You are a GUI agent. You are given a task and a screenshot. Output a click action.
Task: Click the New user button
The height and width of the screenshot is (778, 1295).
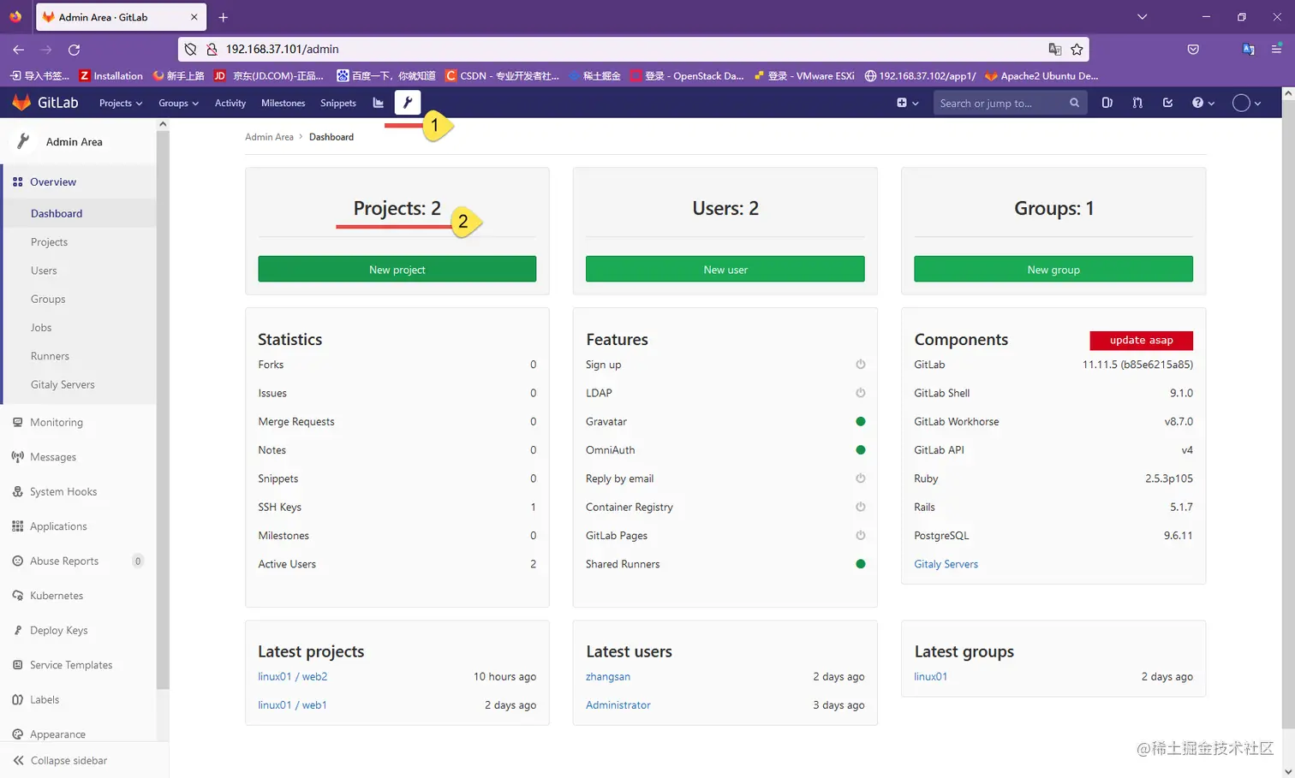point(725,269)
